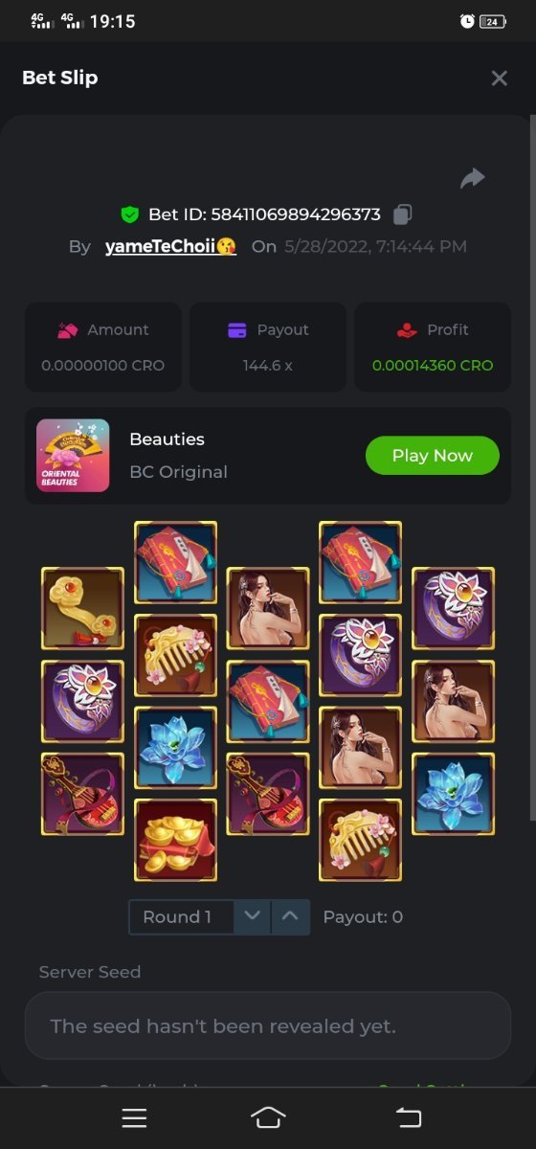The width and height of the screenshot is (536, 1149).
Task: Click the Play Now button
Action: click(433, 456)
